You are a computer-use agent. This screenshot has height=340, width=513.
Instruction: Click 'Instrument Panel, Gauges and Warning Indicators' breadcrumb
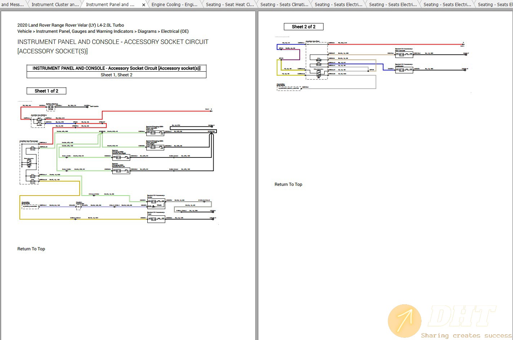coord(85,31)
